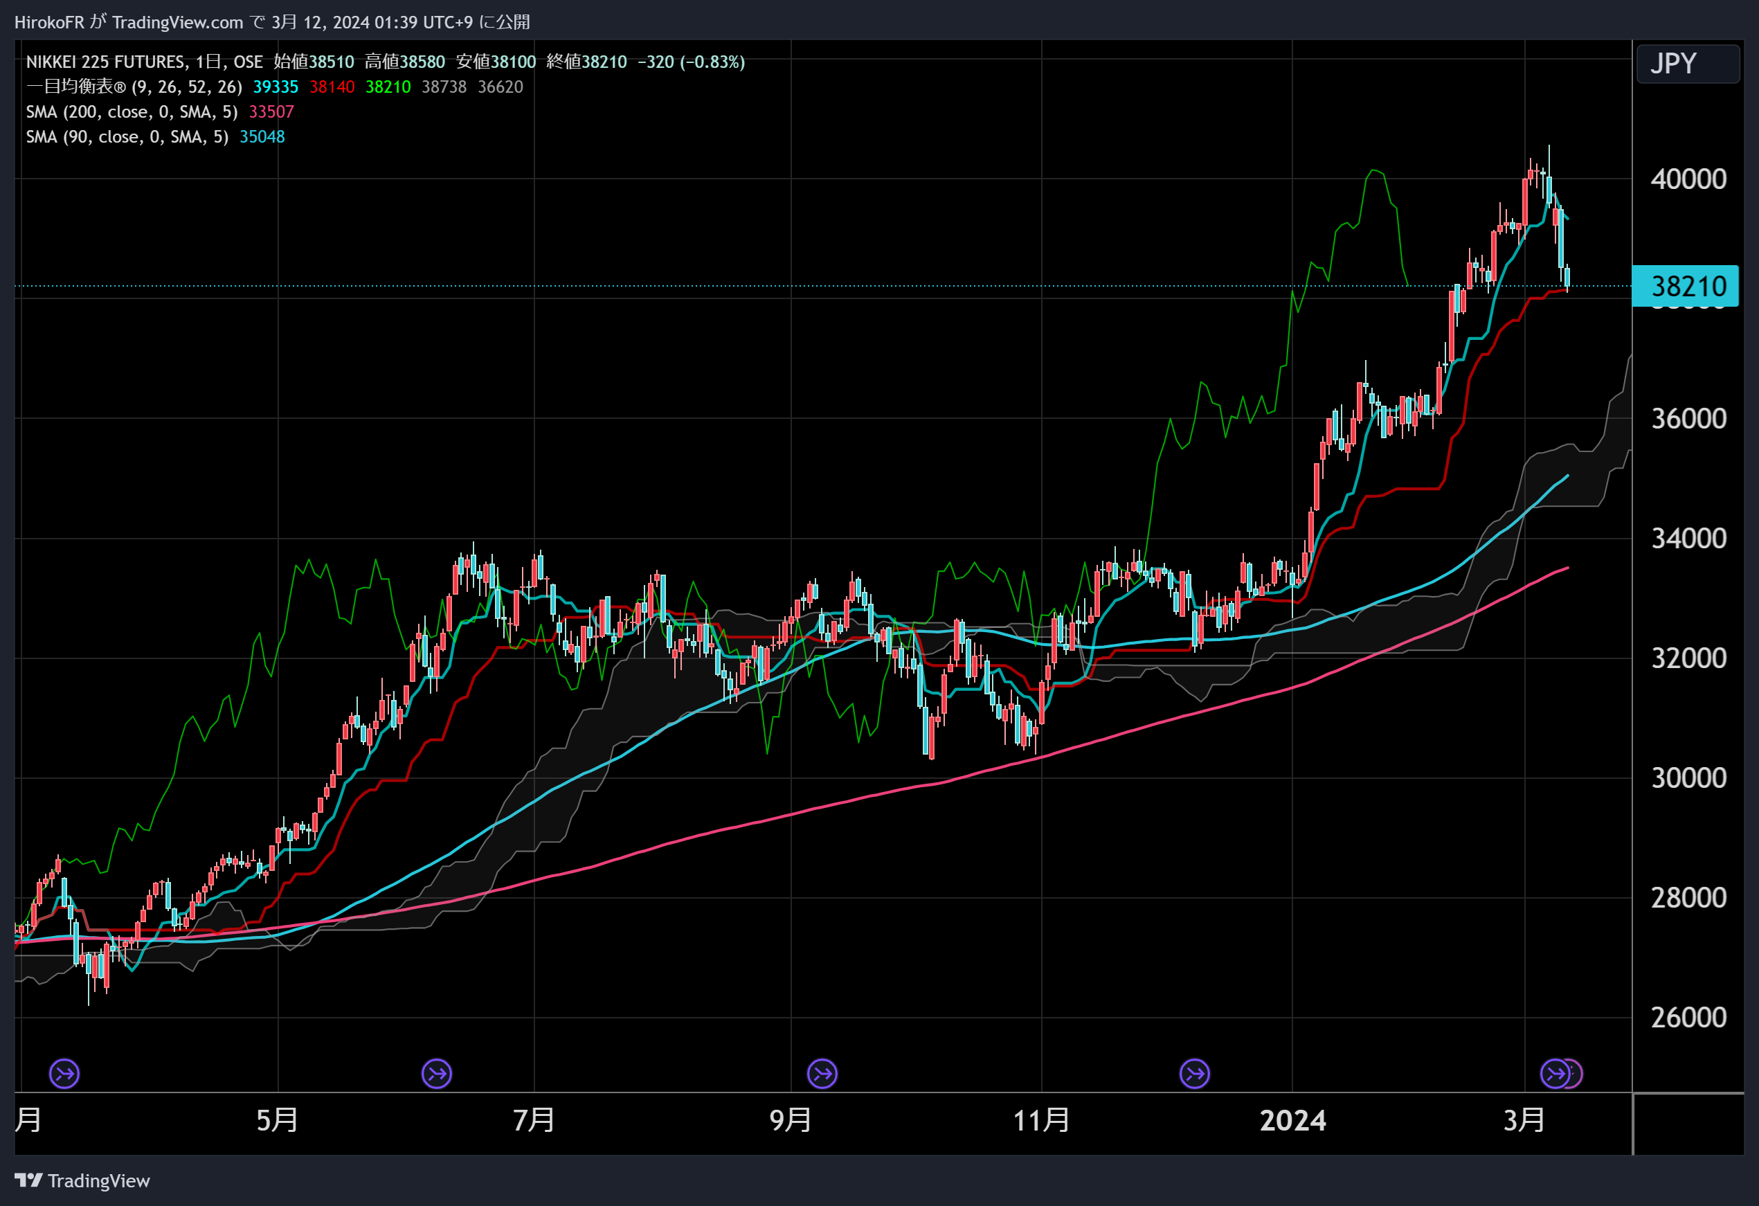Click the rollover marker icon in December
This screenshot has width=1759, height=1206.
1194,1073
